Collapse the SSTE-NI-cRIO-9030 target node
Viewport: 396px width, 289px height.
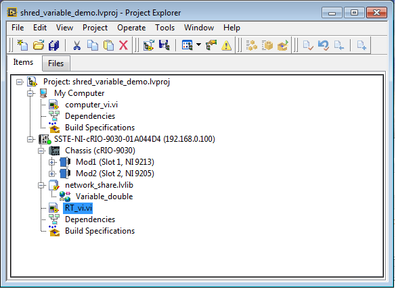[30, 139]
